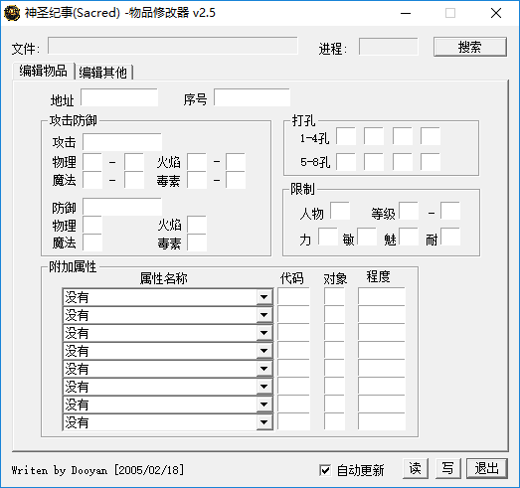The height and width of the screenshot is (488, 520).
Task: Click the defense 火焰 field
Action: tap(197, 225)
